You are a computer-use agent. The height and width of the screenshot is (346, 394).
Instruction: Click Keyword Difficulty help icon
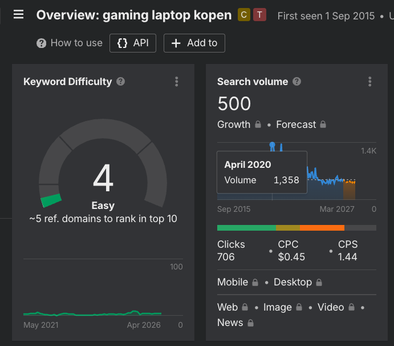(121, 82)
